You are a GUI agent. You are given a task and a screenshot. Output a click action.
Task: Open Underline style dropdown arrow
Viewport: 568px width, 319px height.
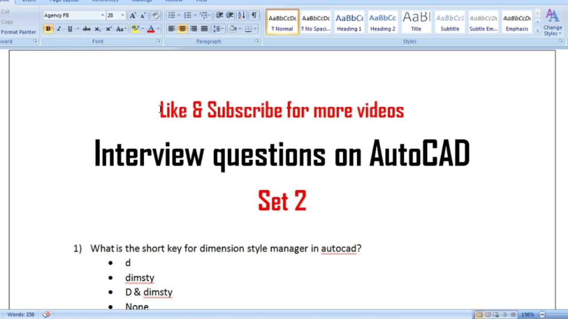click(x=78, y=29)
